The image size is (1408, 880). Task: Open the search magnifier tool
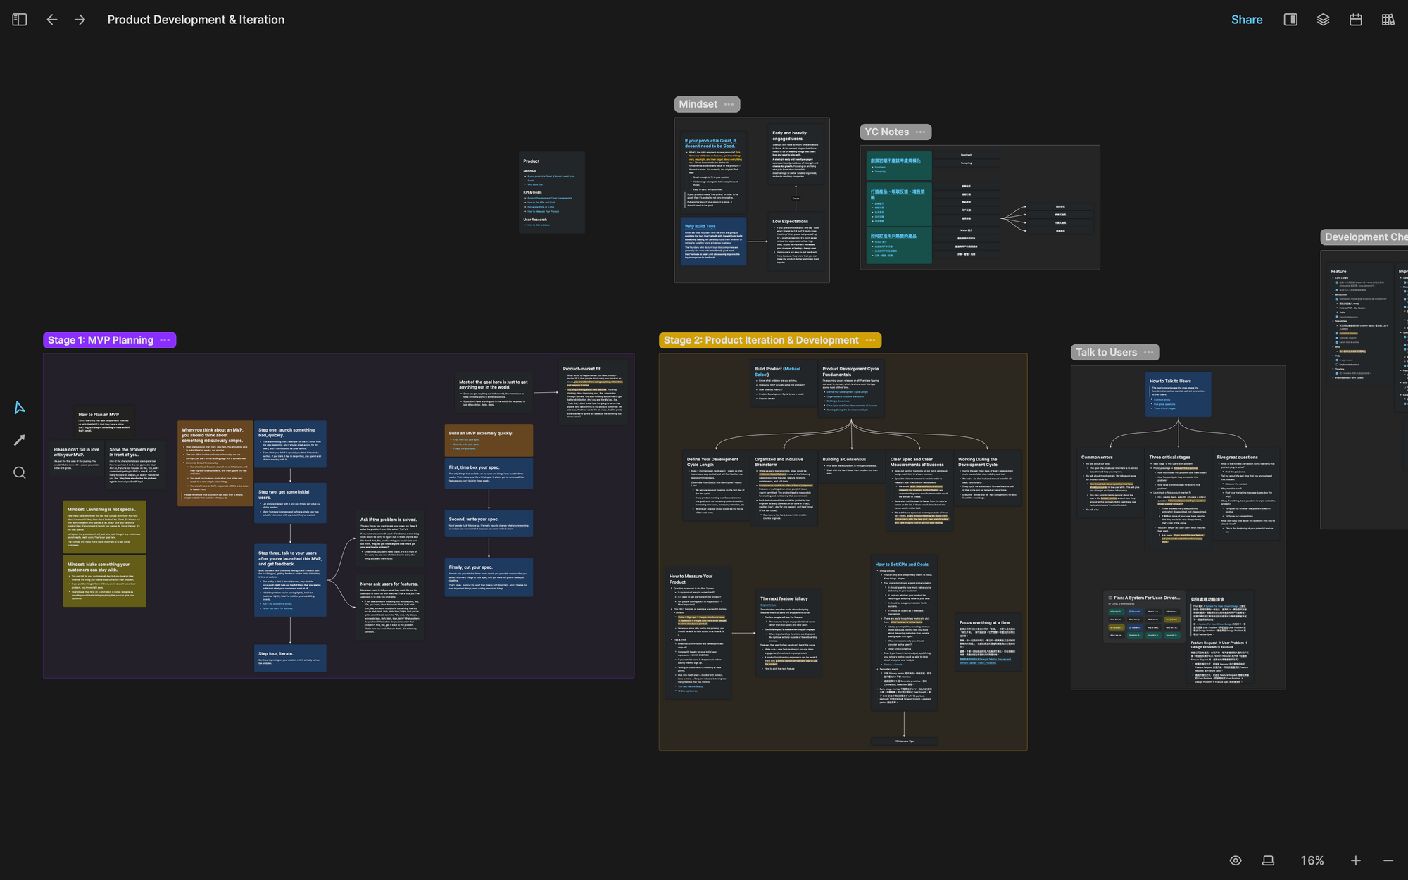pos(20,473)
